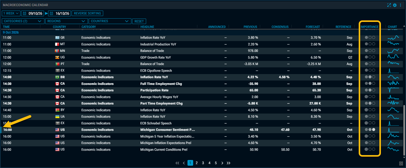
Task: Click the grid layout icon in bottom corner
Action: pyautogui.click(x=401, y=163)
